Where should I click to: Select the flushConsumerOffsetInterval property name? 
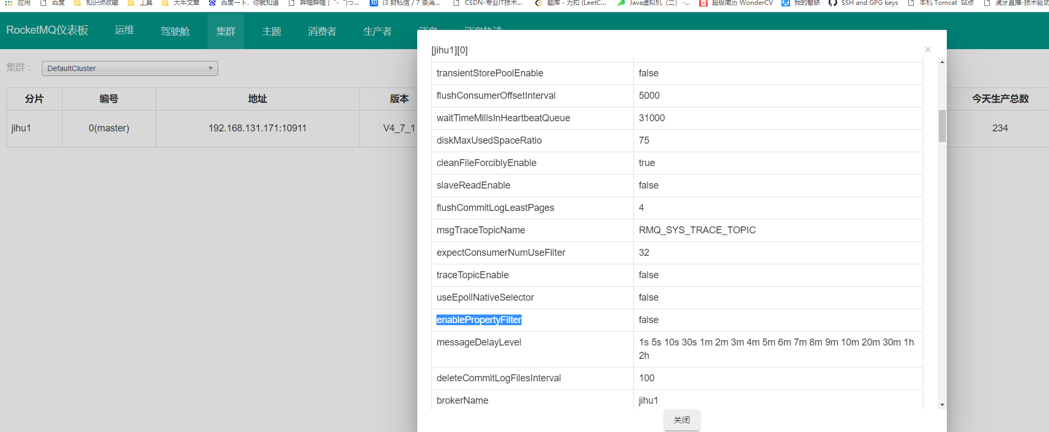pos(496,96)
